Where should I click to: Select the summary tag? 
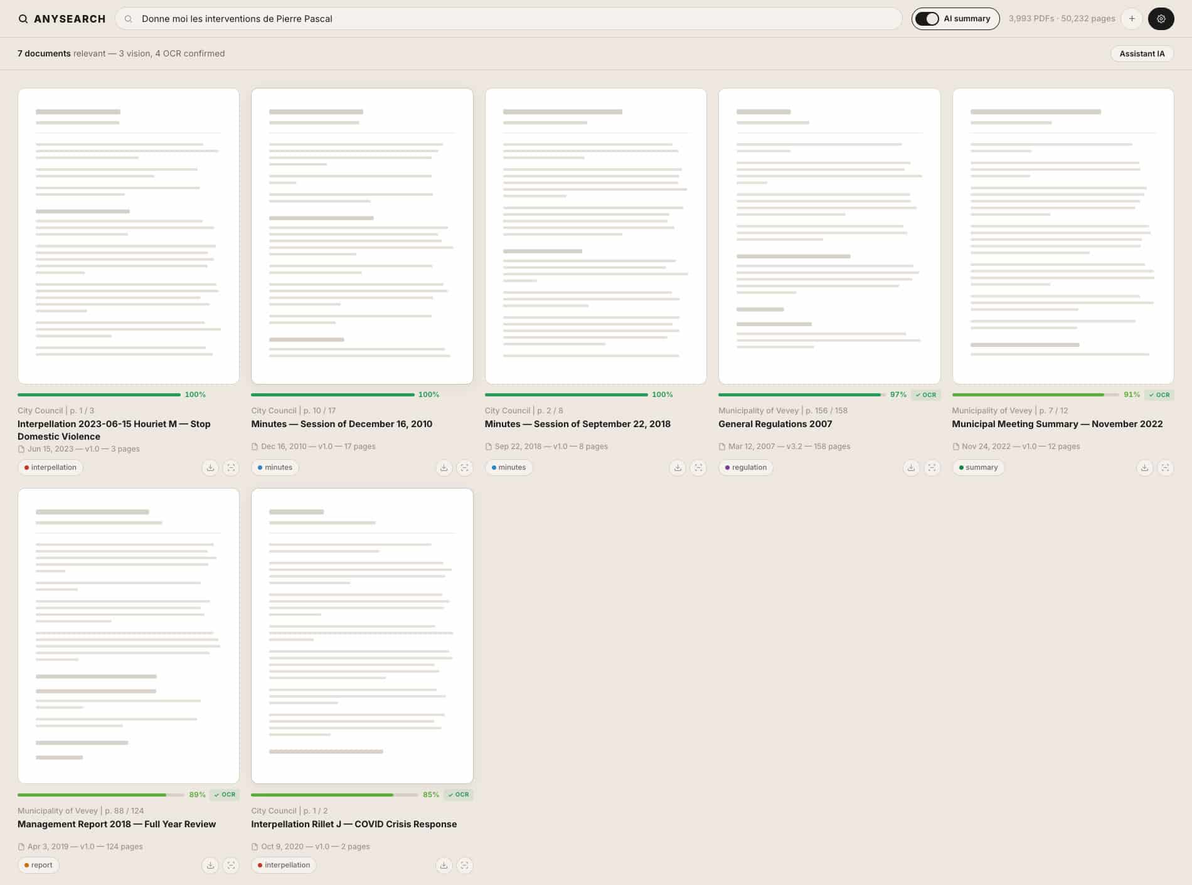978,467
